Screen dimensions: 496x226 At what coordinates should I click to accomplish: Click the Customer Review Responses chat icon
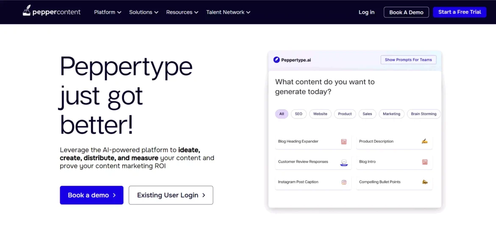(344, 162)
